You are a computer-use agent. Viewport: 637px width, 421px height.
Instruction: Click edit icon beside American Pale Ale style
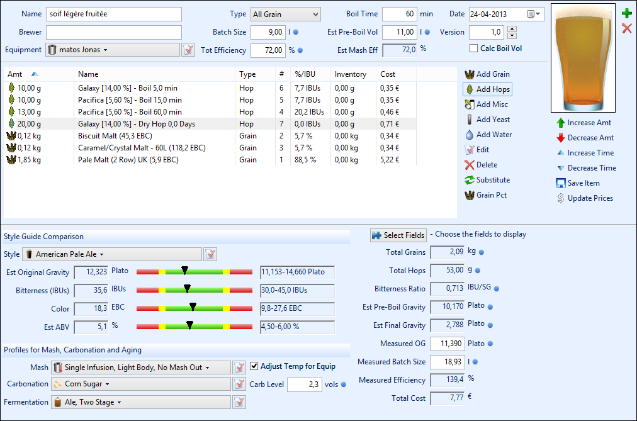click(210, 254)
